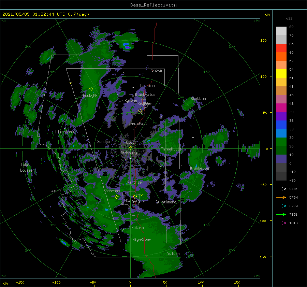Click the yellow diamond marker below RedDeer
307x287 pixels.
coord(141,111)
